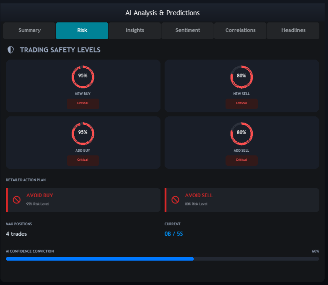The width and height of the screenshot is (328, 285).
Task: Click the New Sell 80% risk gauge
Action: (x=242, y=77)
